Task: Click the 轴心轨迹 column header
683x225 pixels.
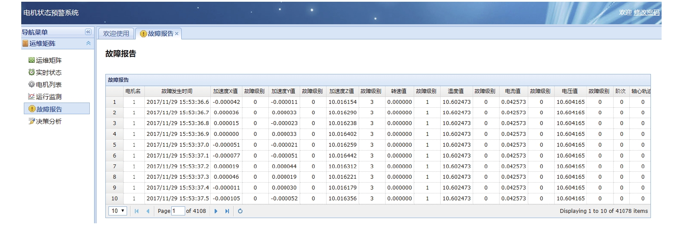Action: (640, 91)
